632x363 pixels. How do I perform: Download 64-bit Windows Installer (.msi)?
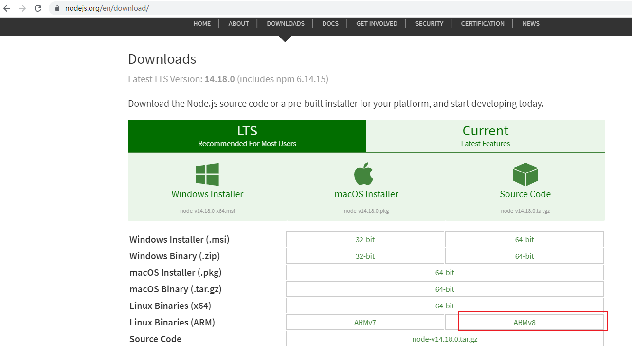(x=524, y=239)
